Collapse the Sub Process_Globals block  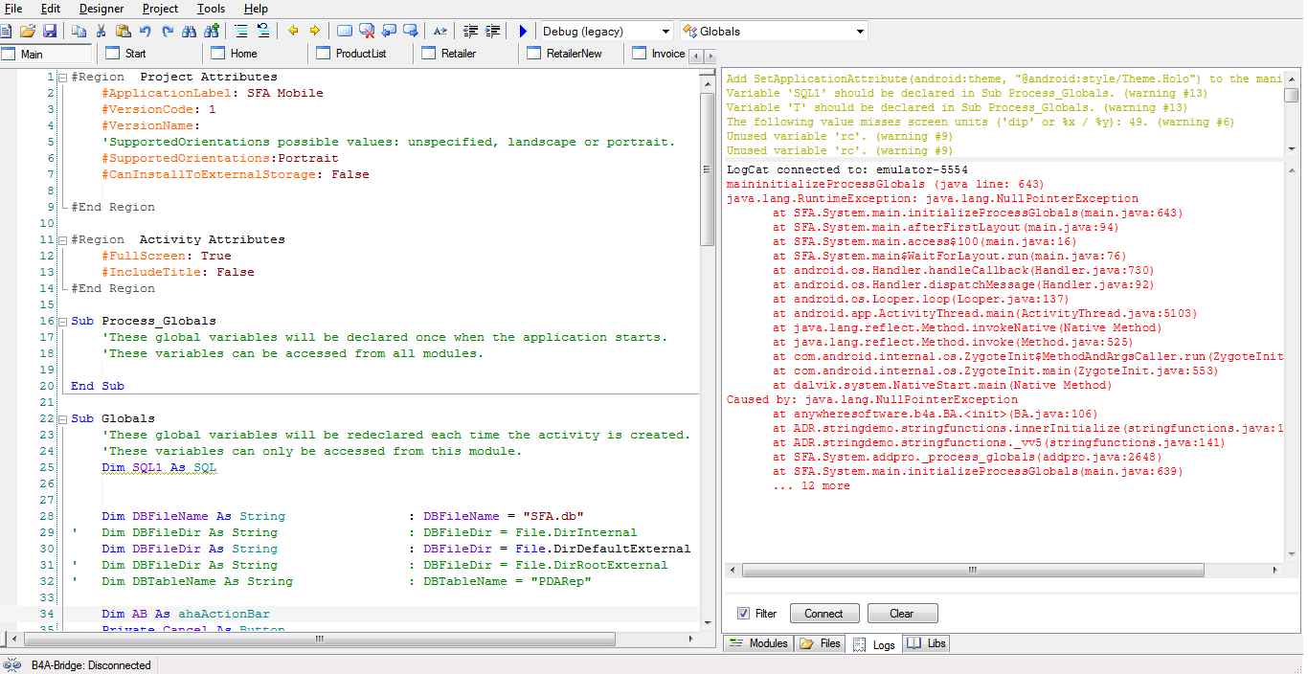pos(61,322)
